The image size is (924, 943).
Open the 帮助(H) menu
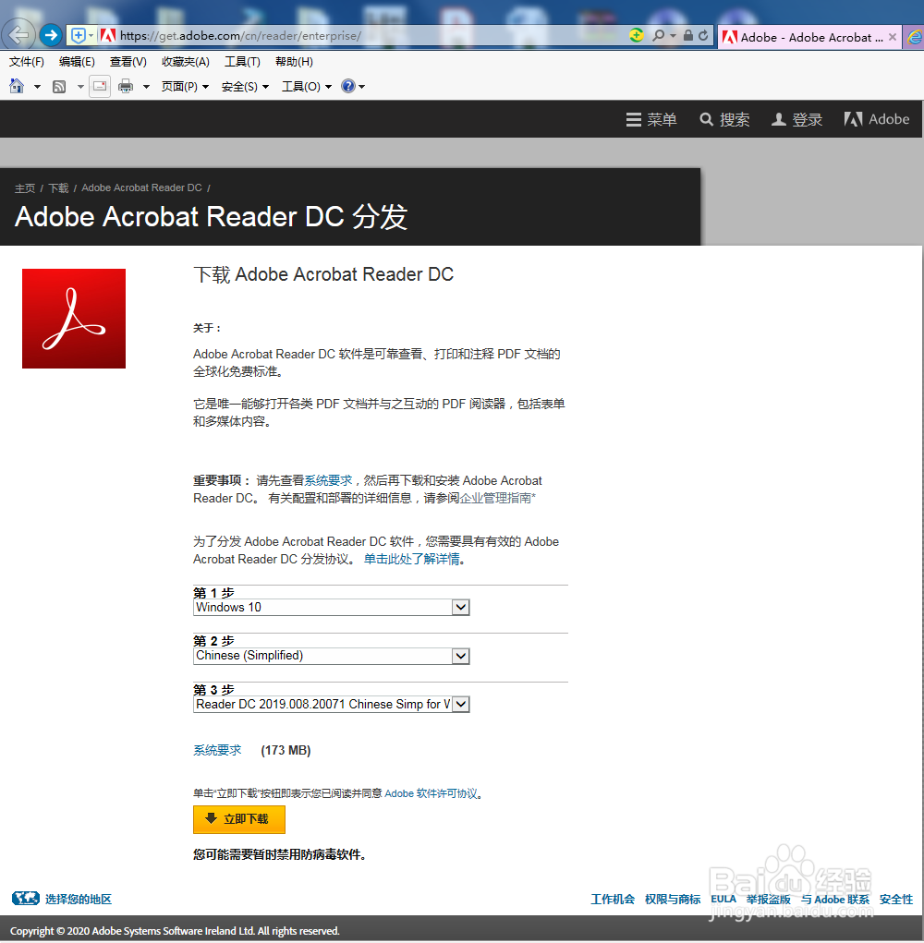coord(292,61)
